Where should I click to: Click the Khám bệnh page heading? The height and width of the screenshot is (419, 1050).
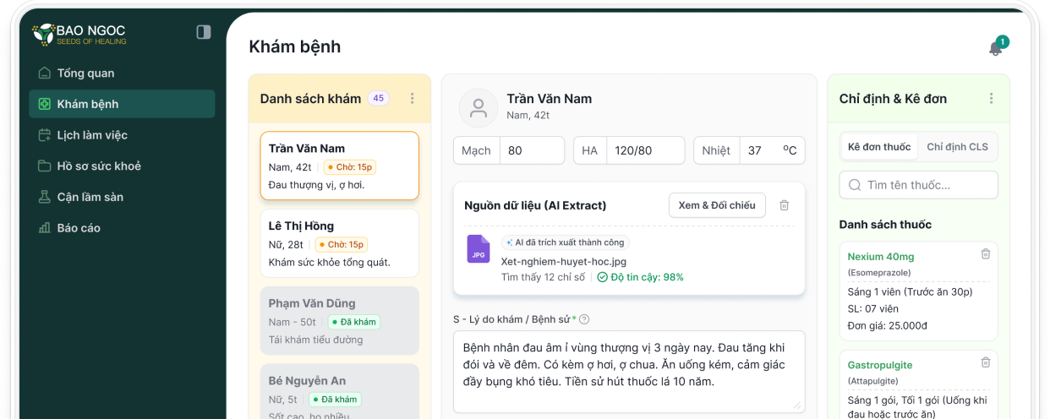295,46
